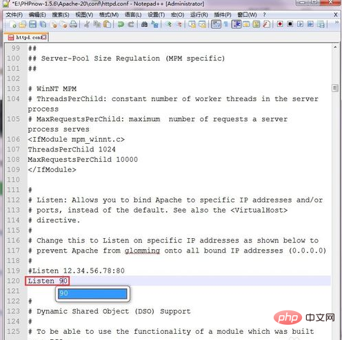The height and width of the screenshot is (340, 342).
Task: Click the Synchronize horizontal scrolling icon
Action: [202, 24]
